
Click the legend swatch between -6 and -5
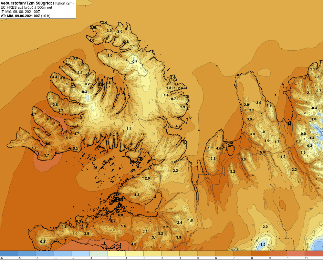click(x=9, y=254)
